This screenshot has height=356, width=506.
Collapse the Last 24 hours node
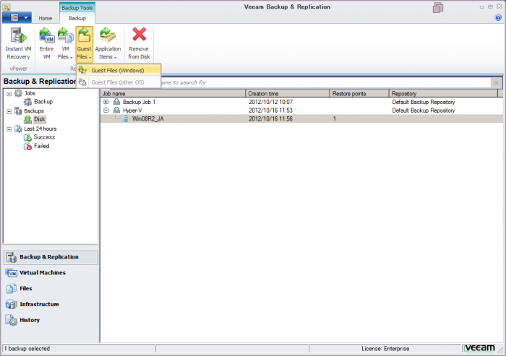click(9, 129)
